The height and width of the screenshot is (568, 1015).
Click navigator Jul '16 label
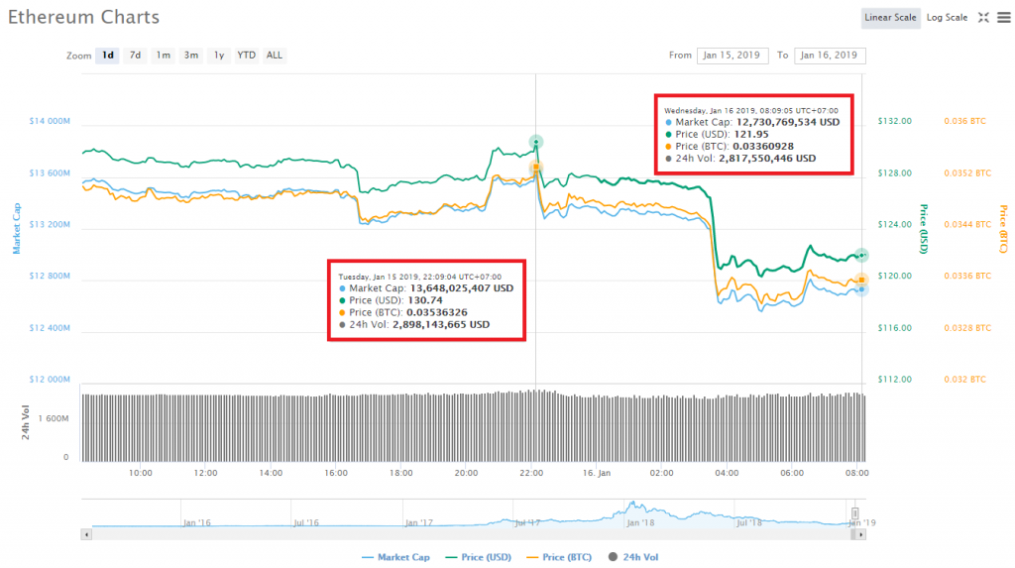click(x=306, y=522)
